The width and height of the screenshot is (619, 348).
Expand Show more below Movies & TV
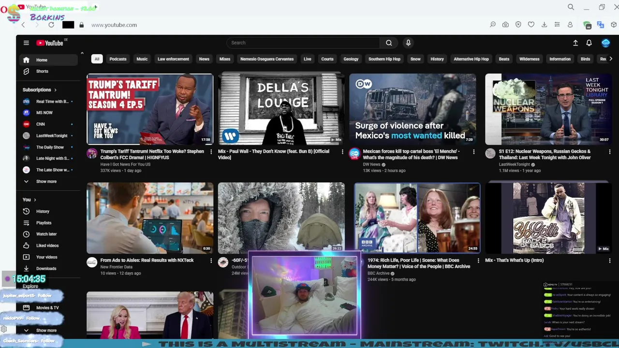pyautogui.click(x=46, y=331)
